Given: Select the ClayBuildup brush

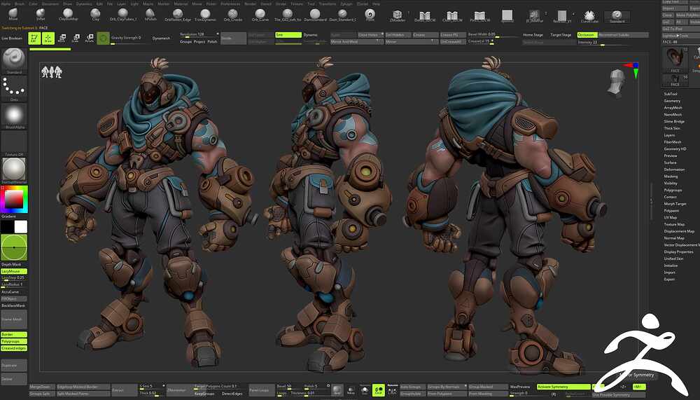Looking at the screenshot, I should [x=68, y=14].
